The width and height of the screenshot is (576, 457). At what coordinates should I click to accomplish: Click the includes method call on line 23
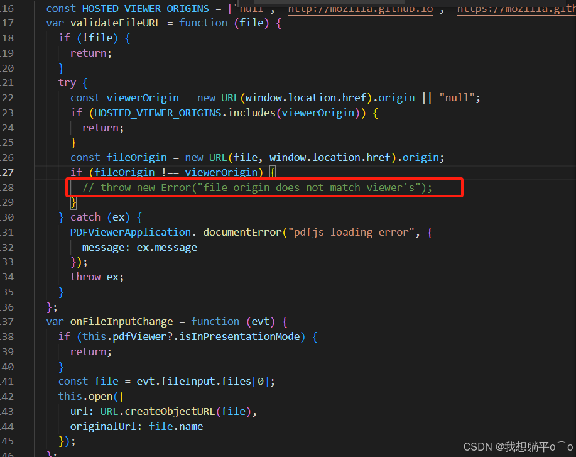pyautogui.click(x=251, y=113)
